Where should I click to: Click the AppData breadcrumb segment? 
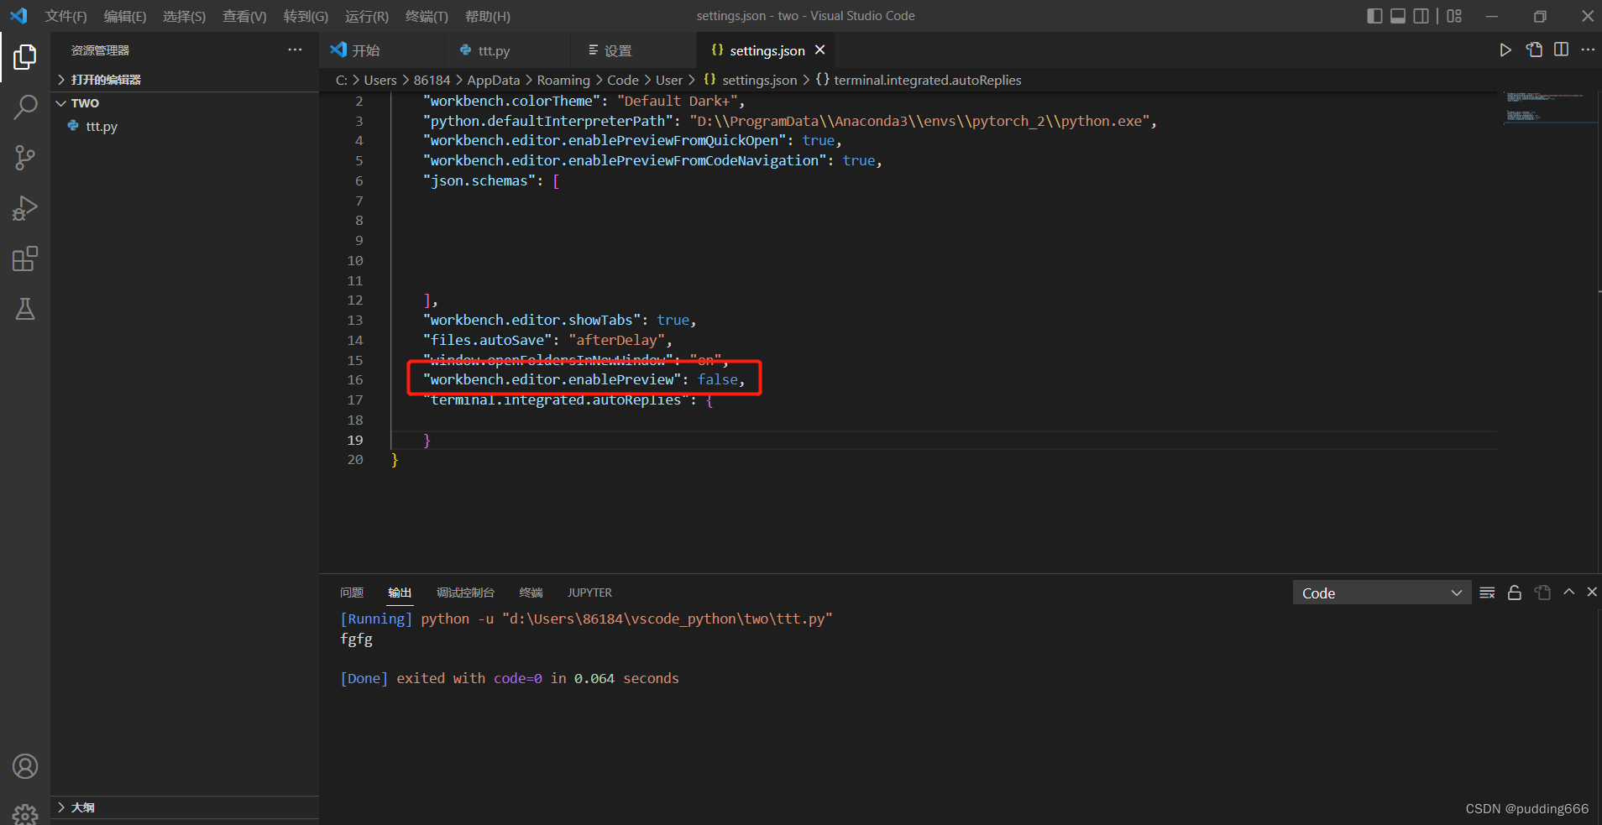coord(494,80)
